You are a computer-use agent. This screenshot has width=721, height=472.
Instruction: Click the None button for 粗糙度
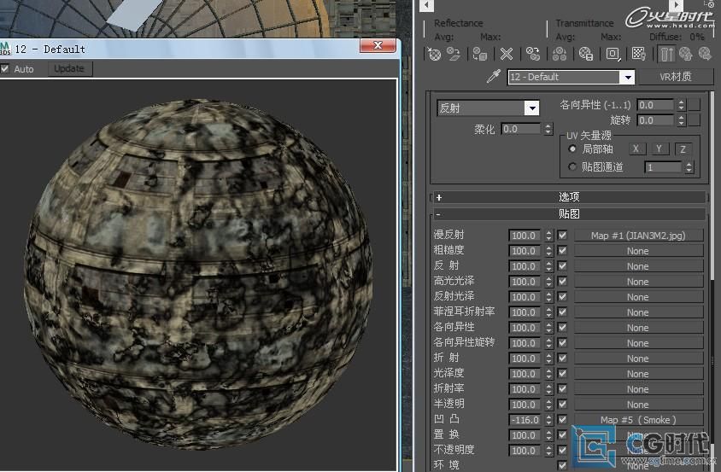click(638, 251)
